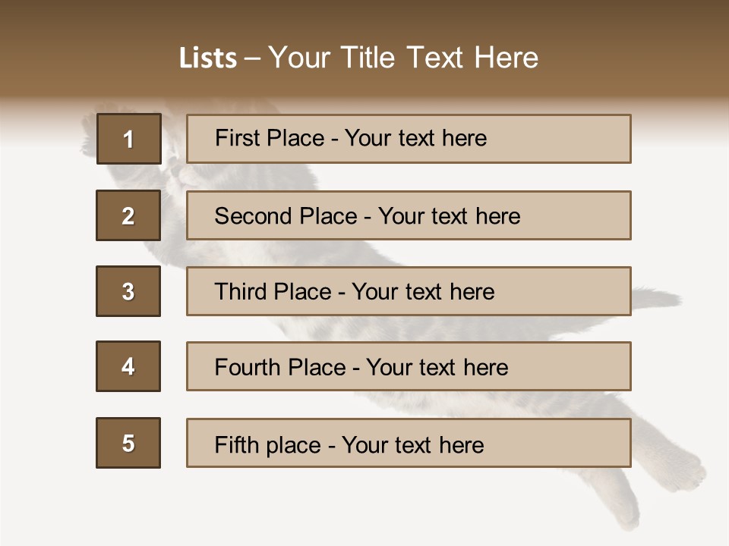
Task: Click the dash in the slide title
Action: pyautogui.click(x=253, y=58)
